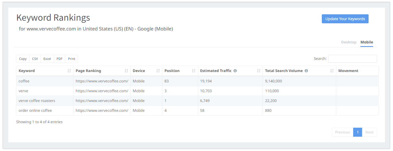The width and height of the screenshot is (393, 151).
Task: Export table to Excel
Action: [47, 59]
